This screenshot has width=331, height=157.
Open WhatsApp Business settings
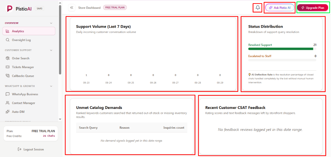tap(29, 94)
